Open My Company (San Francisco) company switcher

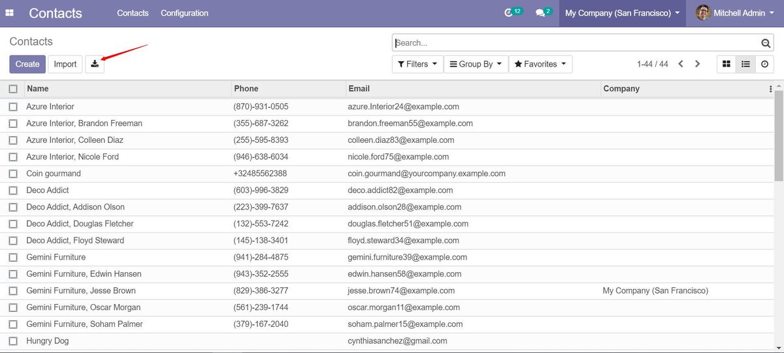pos(622,13)
